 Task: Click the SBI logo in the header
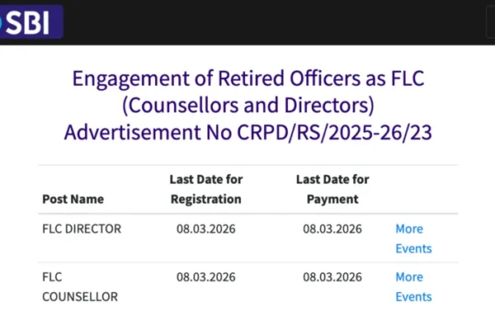(30, 22)
